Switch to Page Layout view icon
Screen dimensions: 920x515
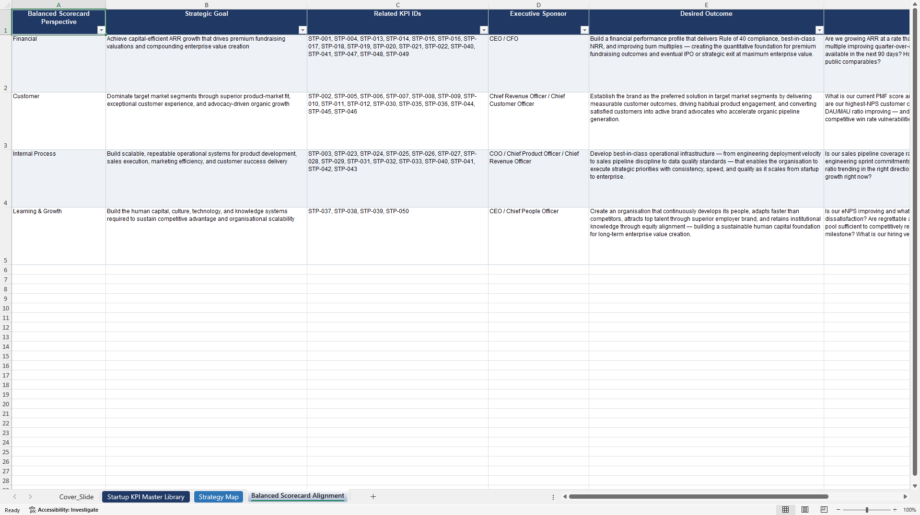[x=805, y=510]
